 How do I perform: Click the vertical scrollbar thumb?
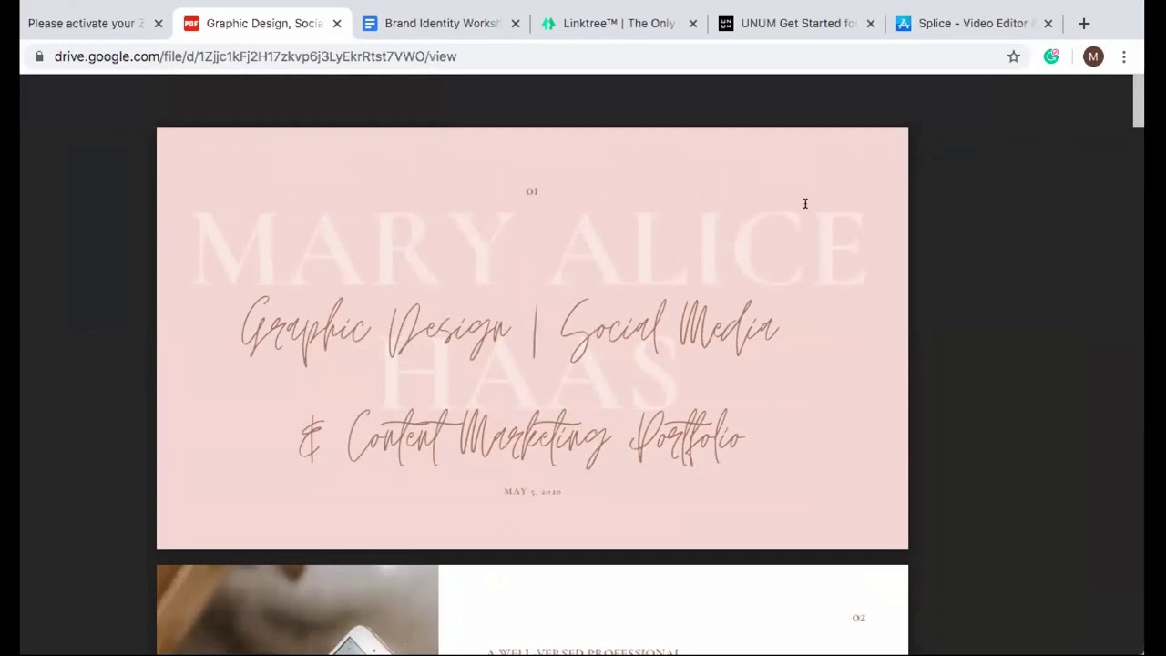pos(1138,102)
